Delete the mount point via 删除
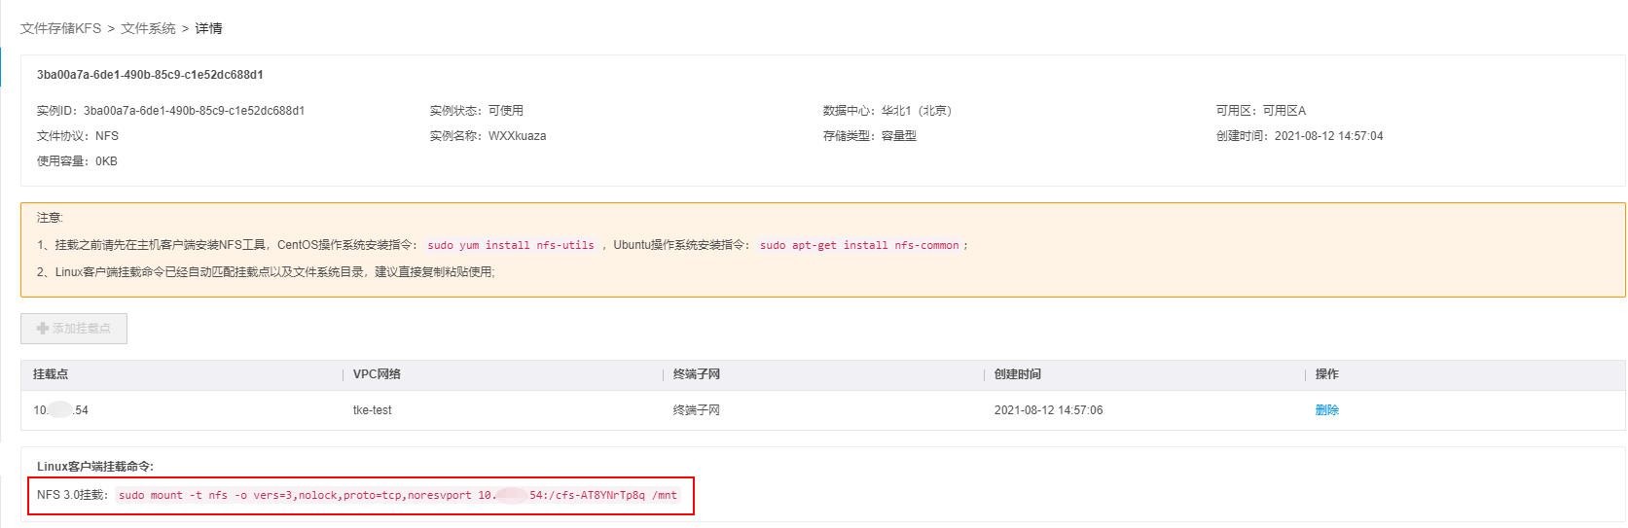Viewport: 1628px width, 528px height. pos(1326,410)
